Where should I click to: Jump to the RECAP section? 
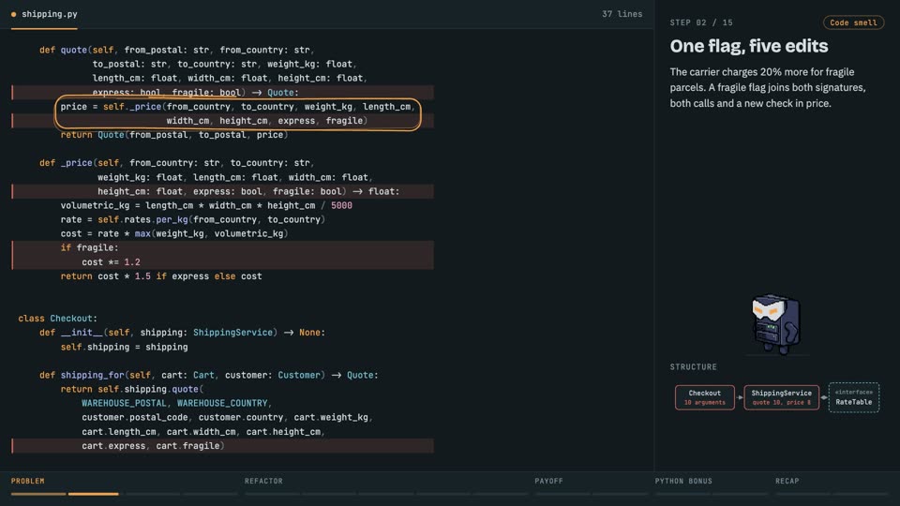[787, 481]
